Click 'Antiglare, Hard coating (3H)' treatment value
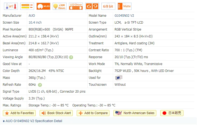This screenshot has width=197, height=125. [x=134, y=43]
